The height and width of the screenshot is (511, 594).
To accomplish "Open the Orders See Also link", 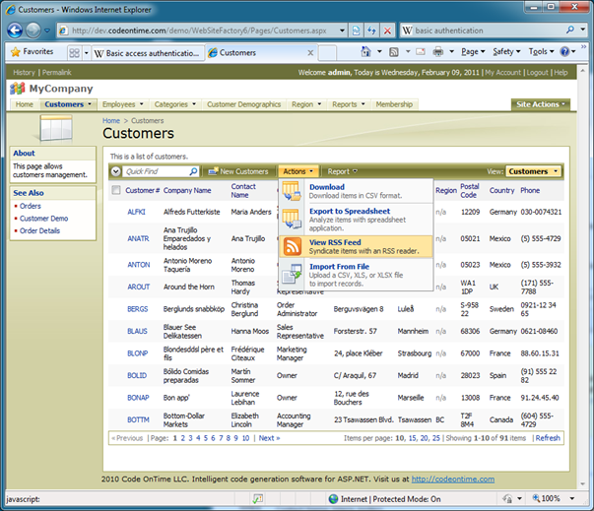I will [x=31, y=206].
